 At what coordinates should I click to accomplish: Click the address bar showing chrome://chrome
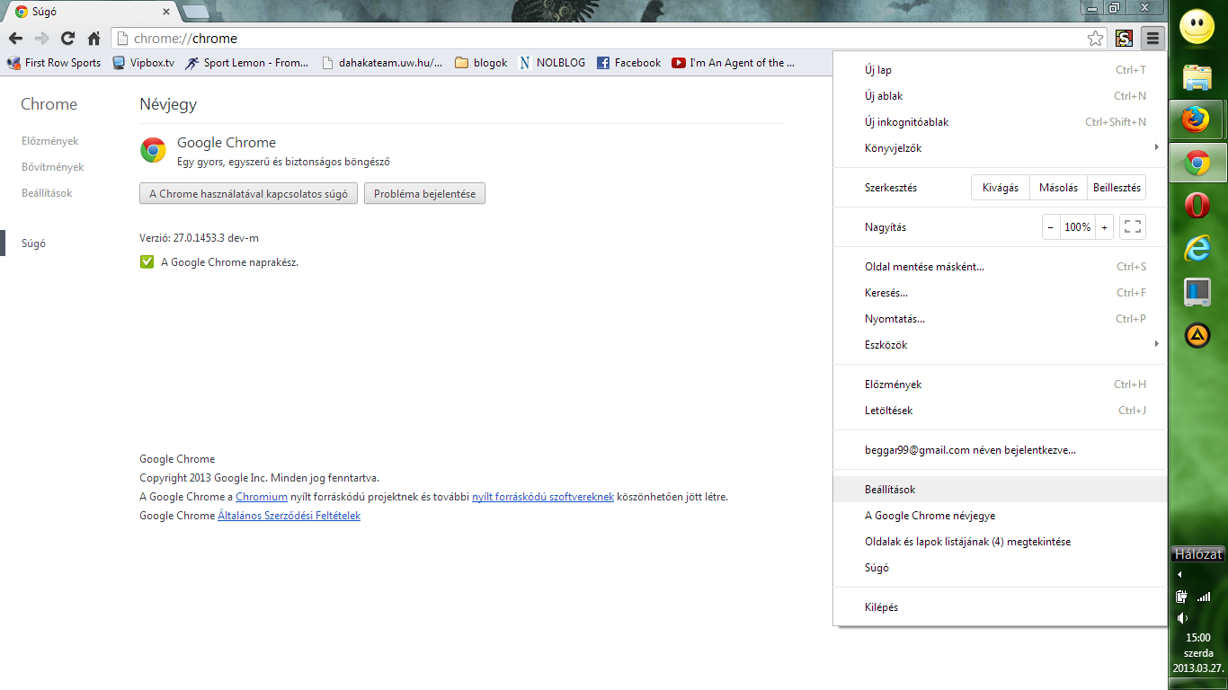[x=598, y=39]
